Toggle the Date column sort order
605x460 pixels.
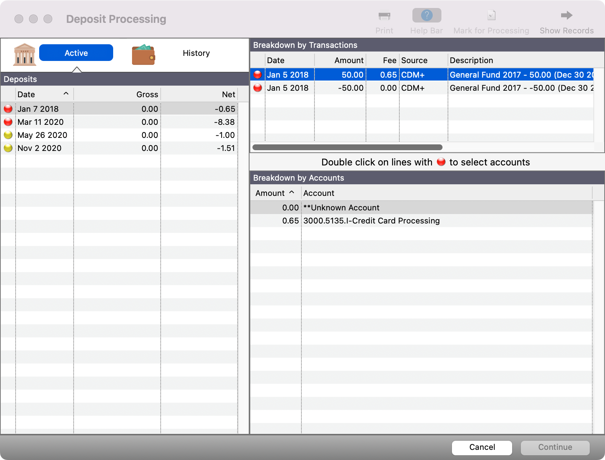pos(44,94)
